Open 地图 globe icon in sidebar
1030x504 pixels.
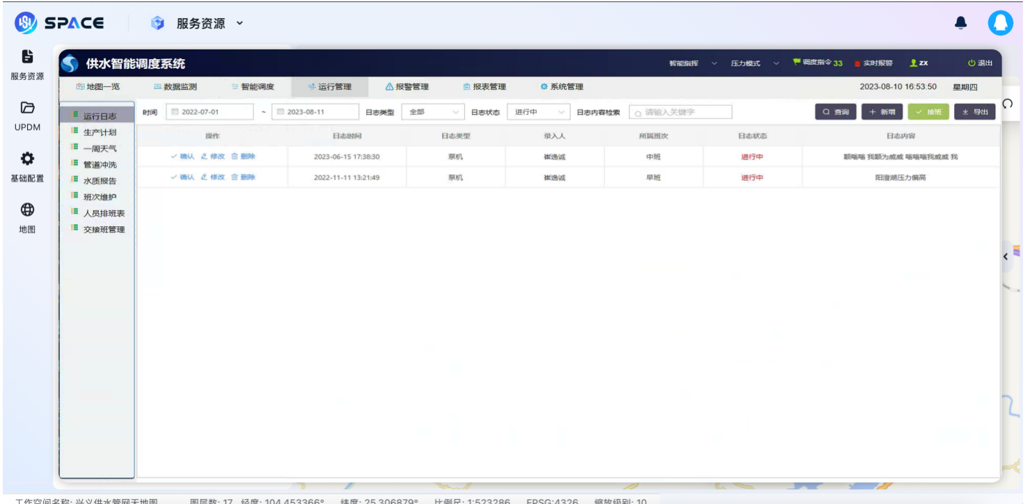(27, 210)
